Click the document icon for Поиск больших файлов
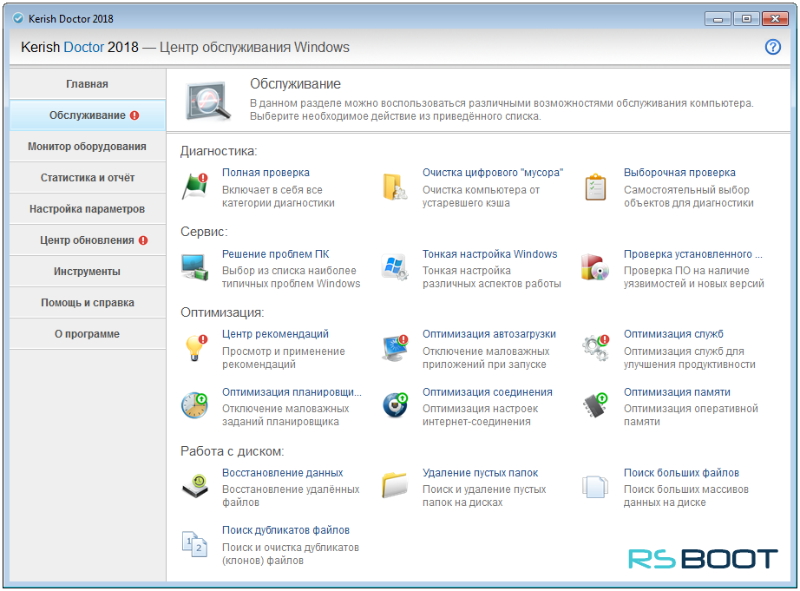The image size is (800, 591). point(595,486)
